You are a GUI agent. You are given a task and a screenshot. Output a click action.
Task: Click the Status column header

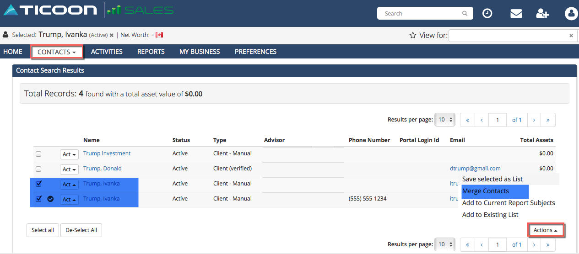[x=181, y=140]
